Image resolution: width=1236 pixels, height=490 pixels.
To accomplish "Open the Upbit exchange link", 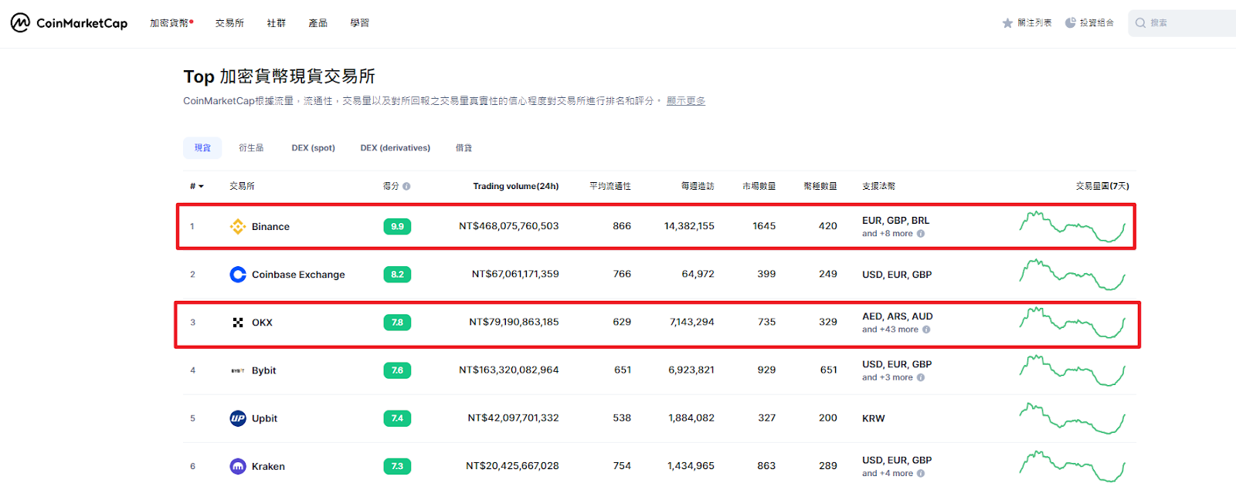I will 264,418.
